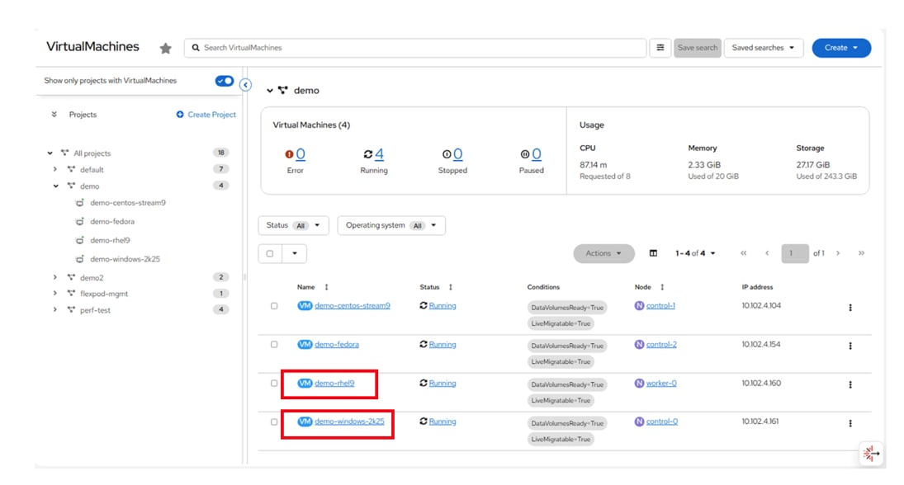The height and width of the screenshot is (485, 904).
Task: Toggle Show only projects with VirtualMachines switch
Action: tap(225, 81)
